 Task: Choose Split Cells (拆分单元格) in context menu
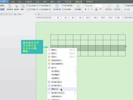click(x=62, y=86)
